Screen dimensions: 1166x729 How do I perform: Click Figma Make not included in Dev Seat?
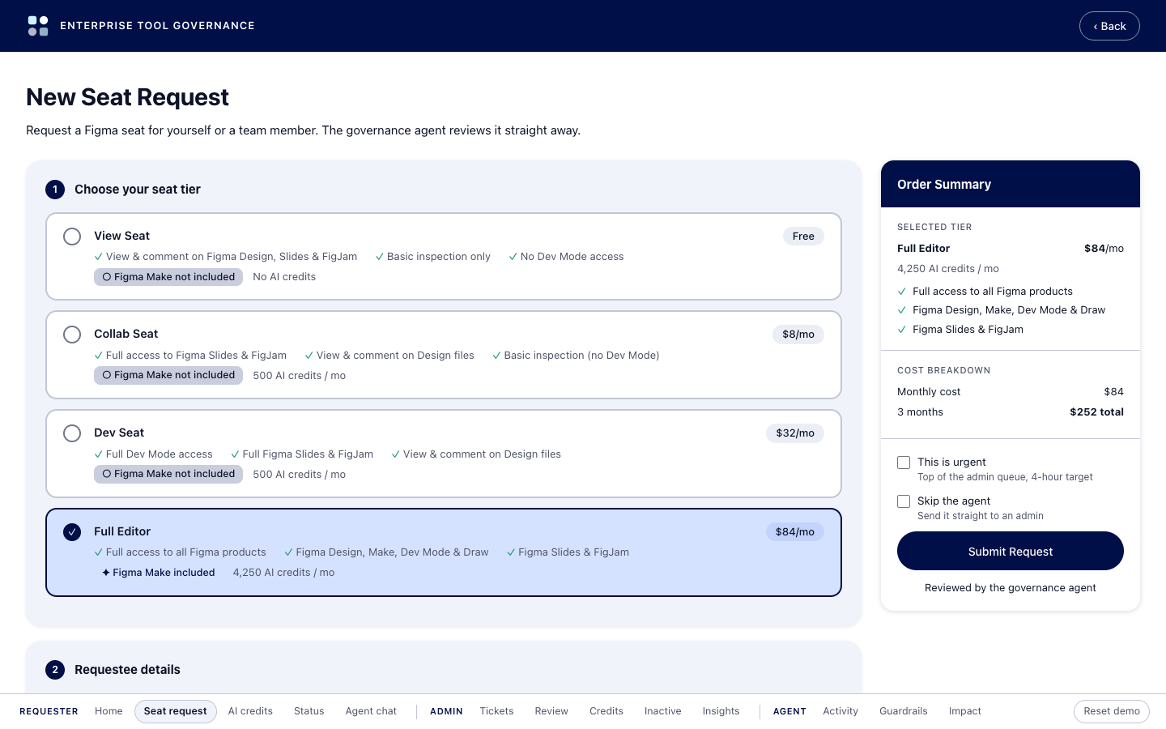(x=168, y=474)
